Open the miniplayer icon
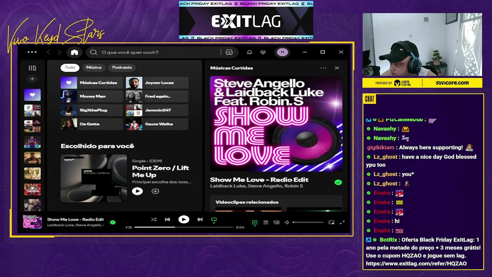This screenshot has height=277, width=492. pos(331,222)
